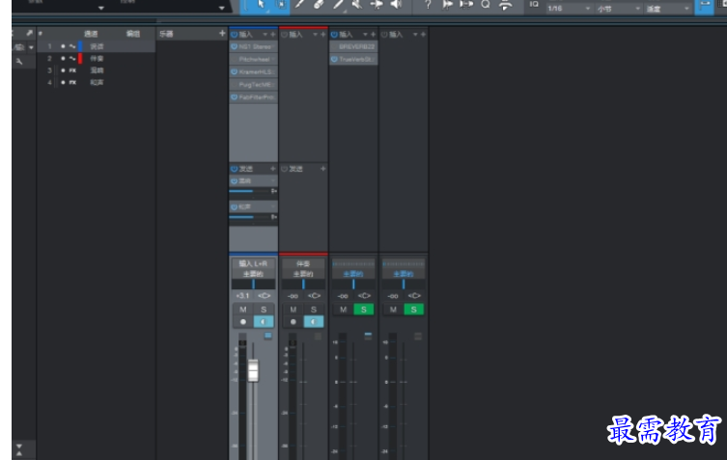This screenshot has width=727, height=460.
Task: Add a send on the 伴奏 channel
Action: pyautogui.click(x=322, y=169)
